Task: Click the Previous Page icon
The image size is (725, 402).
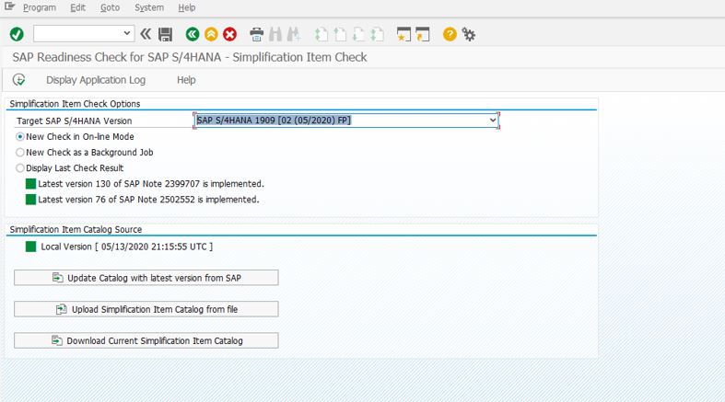Action: [x=340, y=34]
